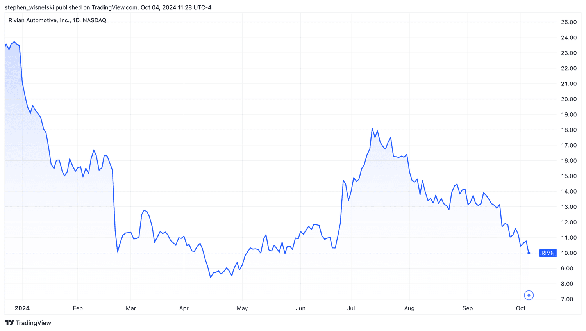Viewport: 586px width, 331px height.
Task: Click the Oct date axis label
Action: click(x=521, y=308)
